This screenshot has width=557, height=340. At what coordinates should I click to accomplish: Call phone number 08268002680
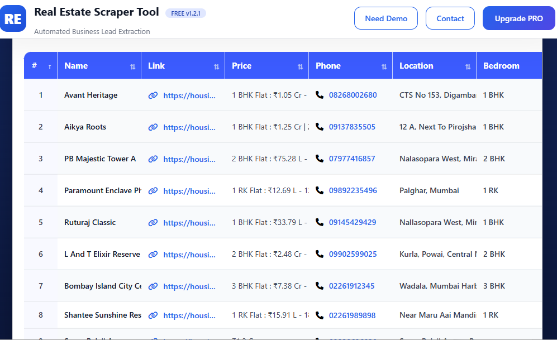[x=353, y=95]
